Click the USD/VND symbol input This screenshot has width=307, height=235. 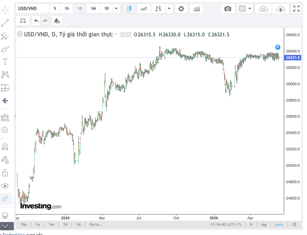32,8
